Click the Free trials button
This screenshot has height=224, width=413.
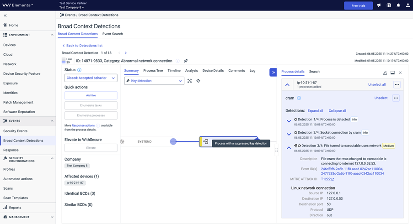tap(358, 5)
